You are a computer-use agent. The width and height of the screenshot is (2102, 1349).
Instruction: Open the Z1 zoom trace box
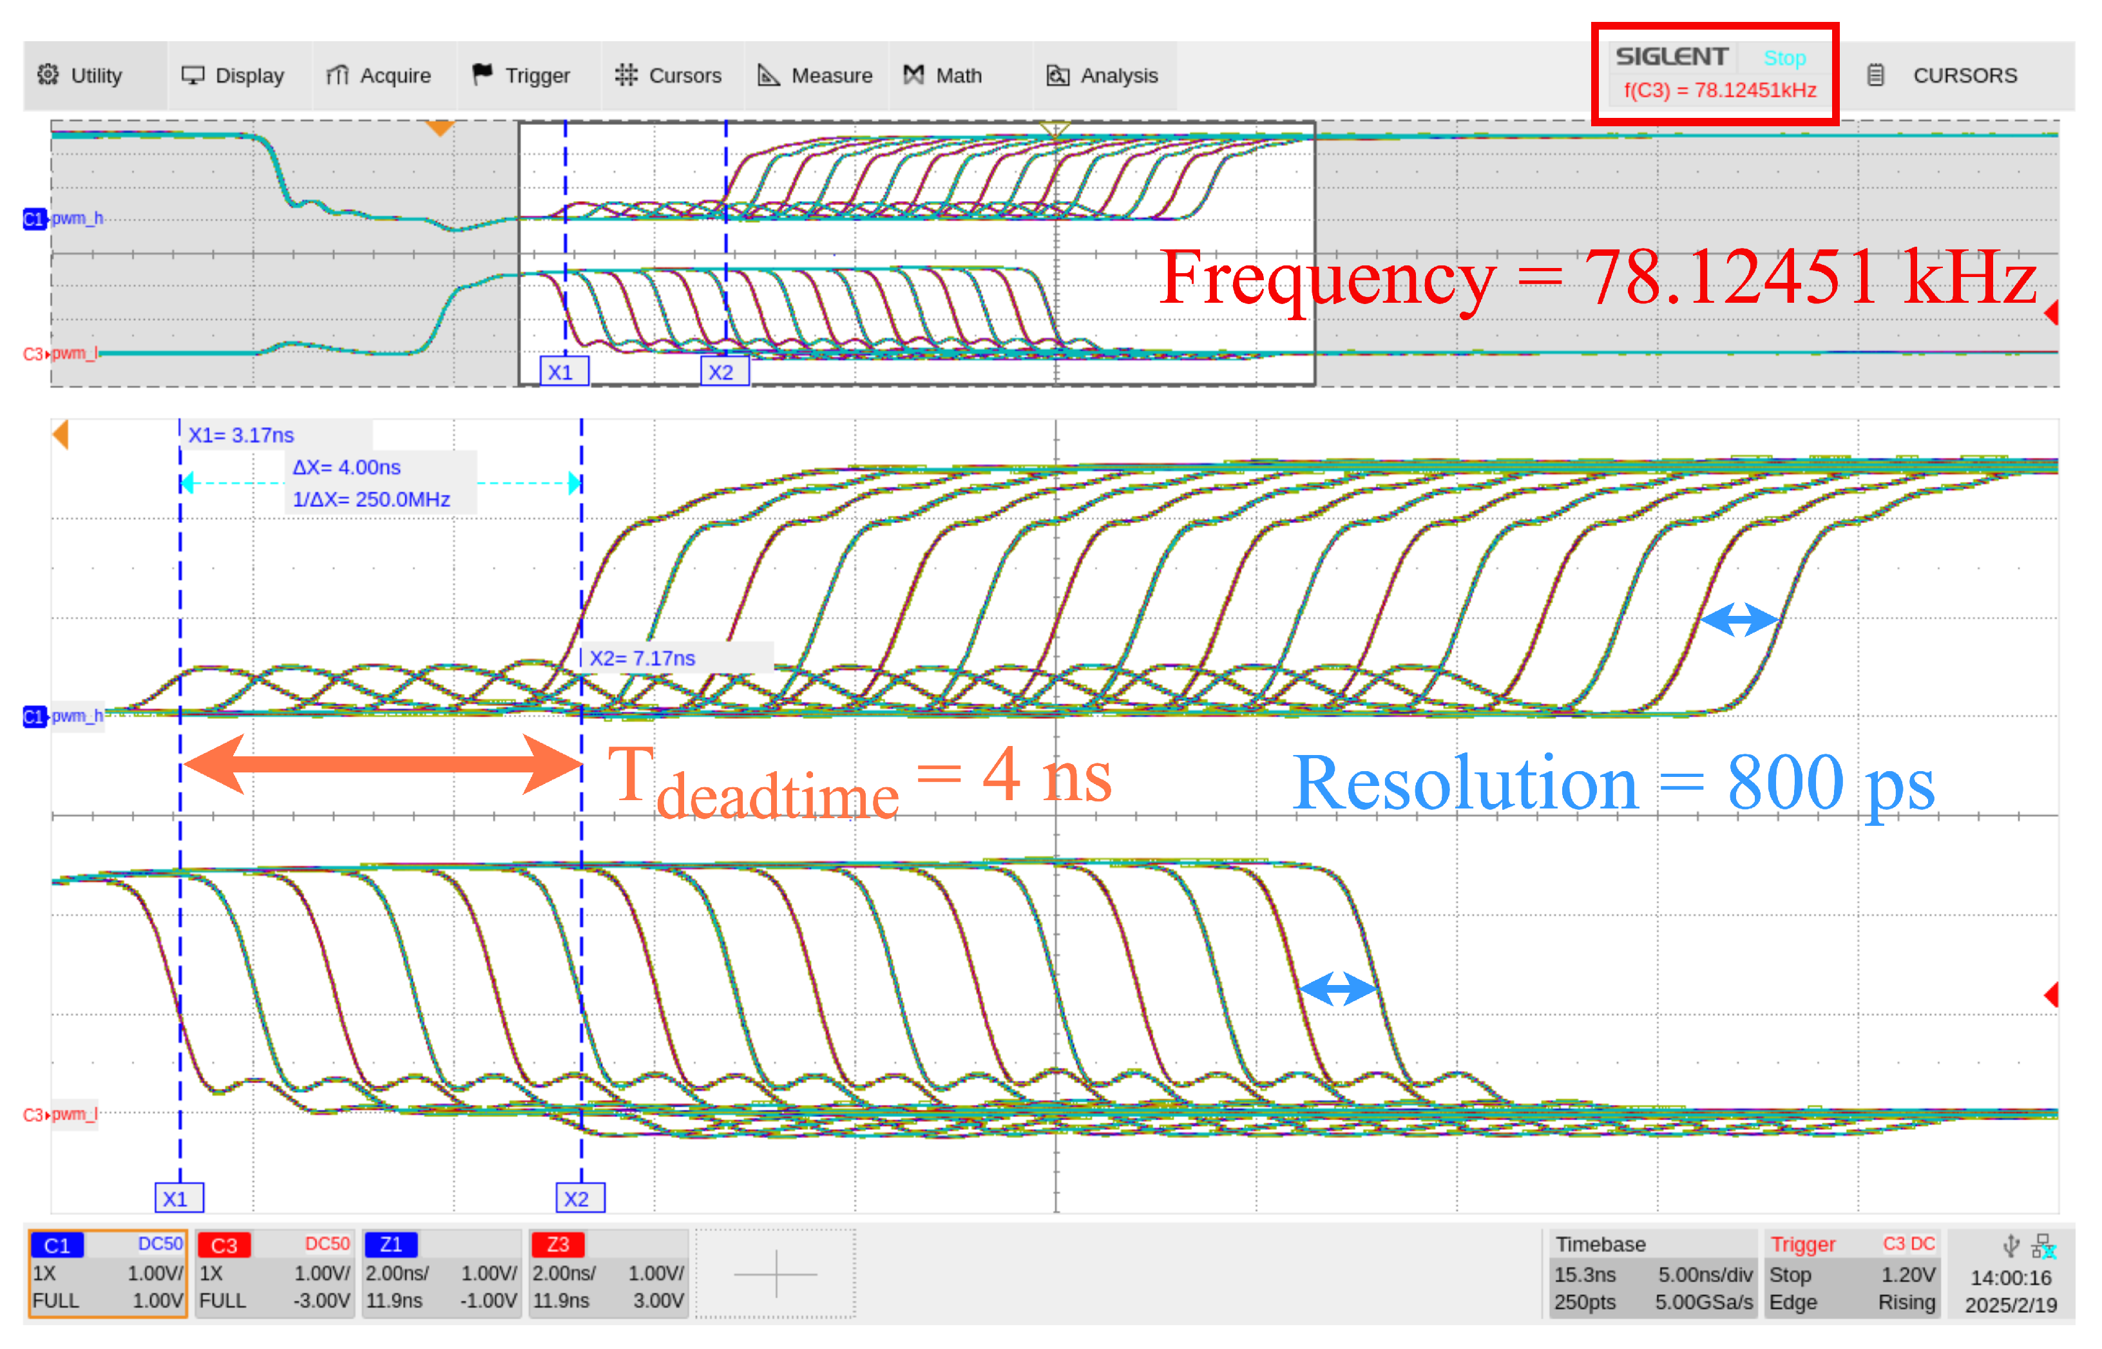pos(441,1273)
